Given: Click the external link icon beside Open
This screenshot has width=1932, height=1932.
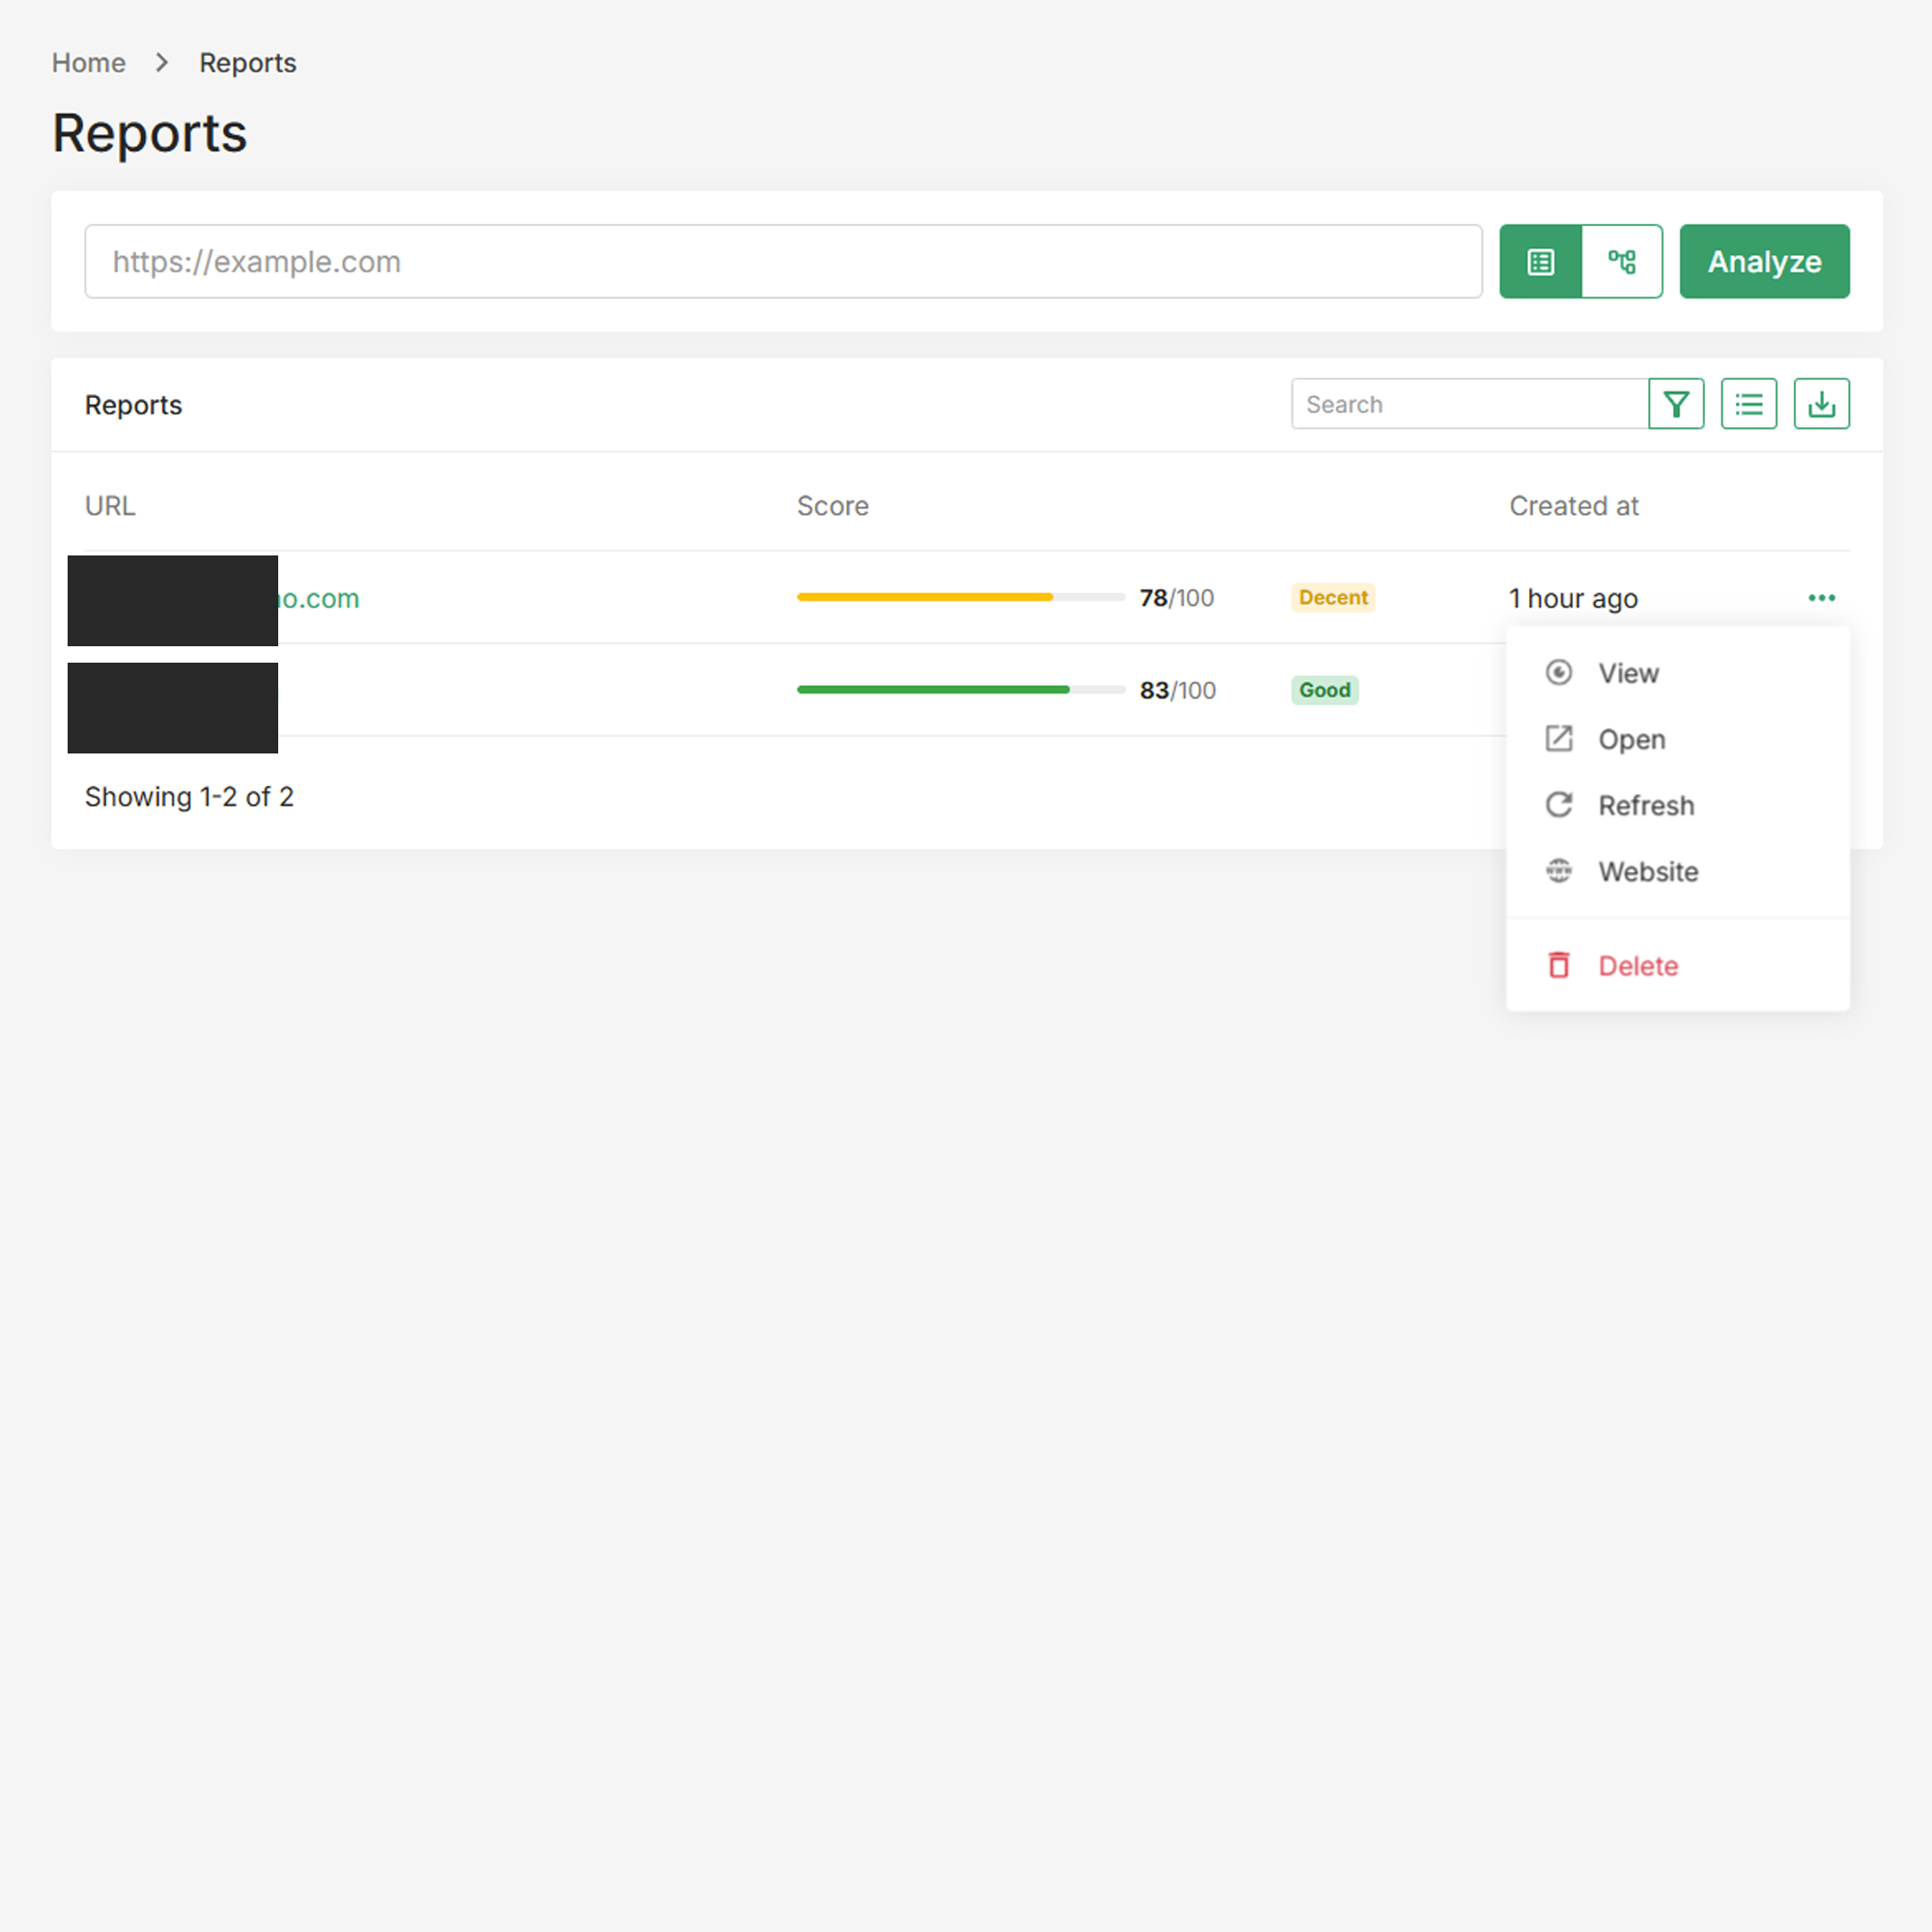Looking at the screenshot, I should tap(1559, 739).
